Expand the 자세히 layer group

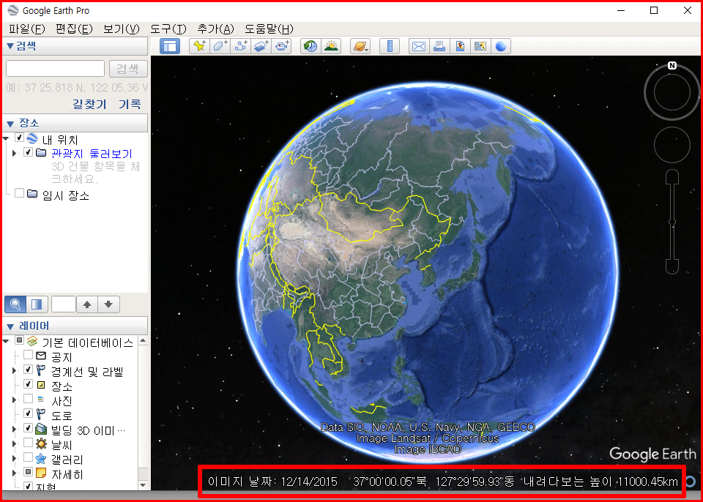15,473
